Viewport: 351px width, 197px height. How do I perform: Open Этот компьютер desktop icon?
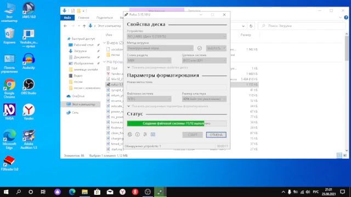pyautogui.click(x=9, y=12)
